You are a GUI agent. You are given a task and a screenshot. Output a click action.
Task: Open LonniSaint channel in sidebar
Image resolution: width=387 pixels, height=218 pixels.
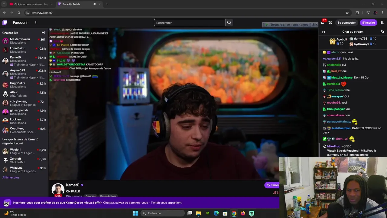[24, 50]
